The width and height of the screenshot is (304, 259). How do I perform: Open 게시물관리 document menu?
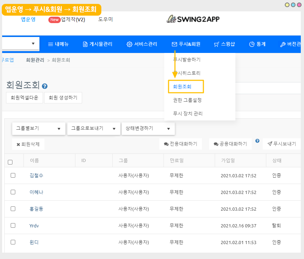pos(97,44)
